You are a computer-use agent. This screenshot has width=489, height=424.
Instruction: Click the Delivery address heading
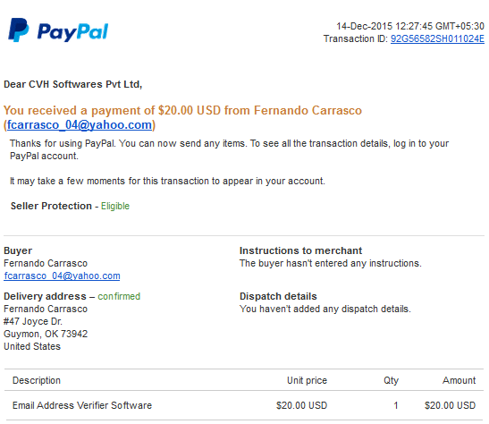(45, 296)
